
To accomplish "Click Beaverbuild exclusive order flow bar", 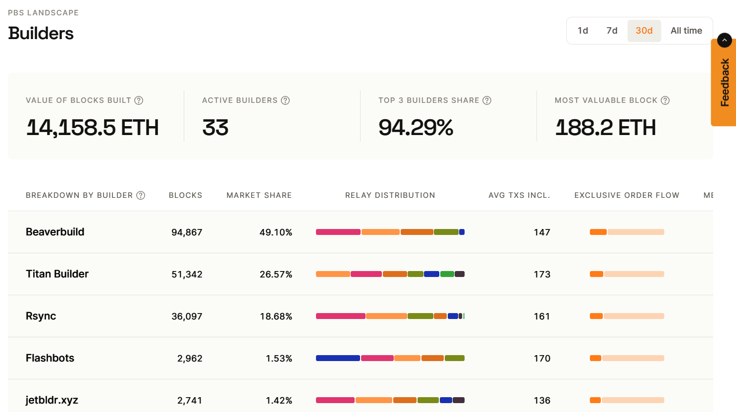I will point(627,232).
